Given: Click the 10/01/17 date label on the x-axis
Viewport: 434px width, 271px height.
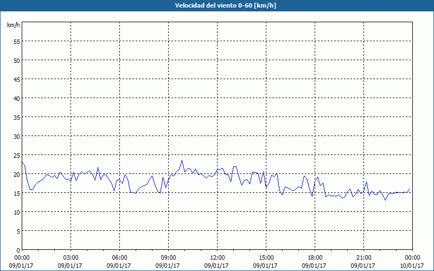Looking at the screenshot, I should coord(412,266).
